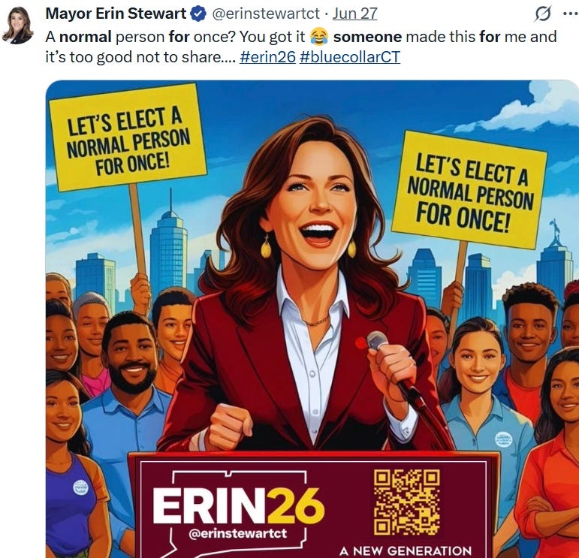This screenshot has height=558, width=579.
Task: Click the @erinstewartct handle in header
Action: 266,14
